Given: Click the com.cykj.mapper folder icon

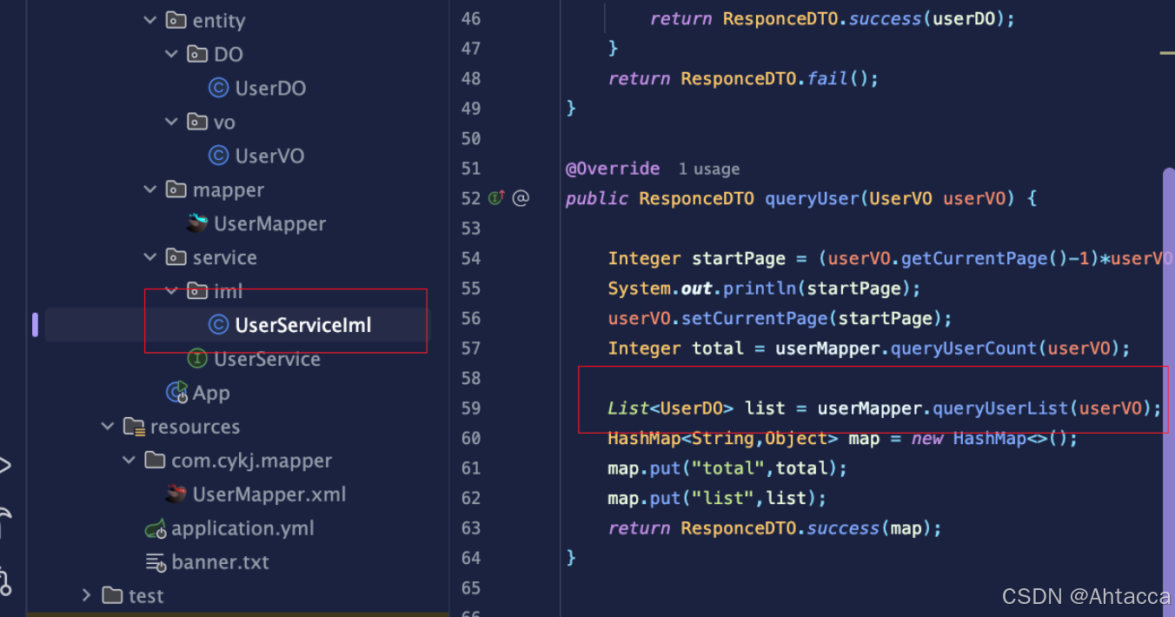Looking at the screenshot, I should click(156, 461).
